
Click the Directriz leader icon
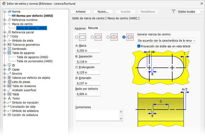click(9, 73)
